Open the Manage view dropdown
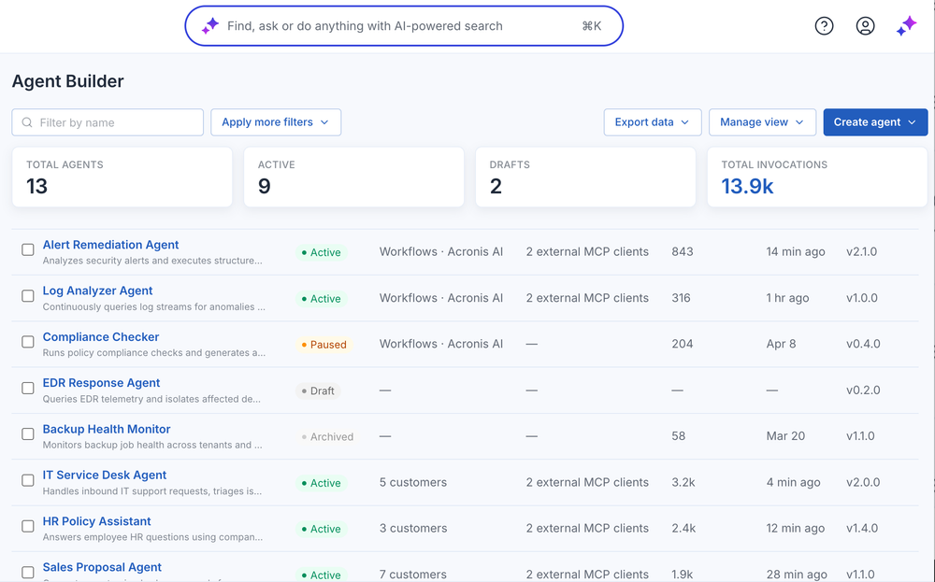Screen dimensions: 935x582 coord(762,122)
